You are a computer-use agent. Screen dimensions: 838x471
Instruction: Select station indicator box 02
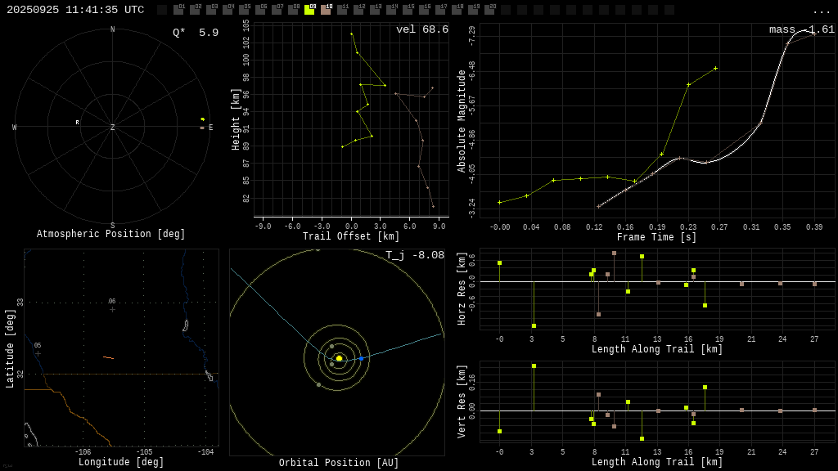pyautogui.click(x=195, y=10)
